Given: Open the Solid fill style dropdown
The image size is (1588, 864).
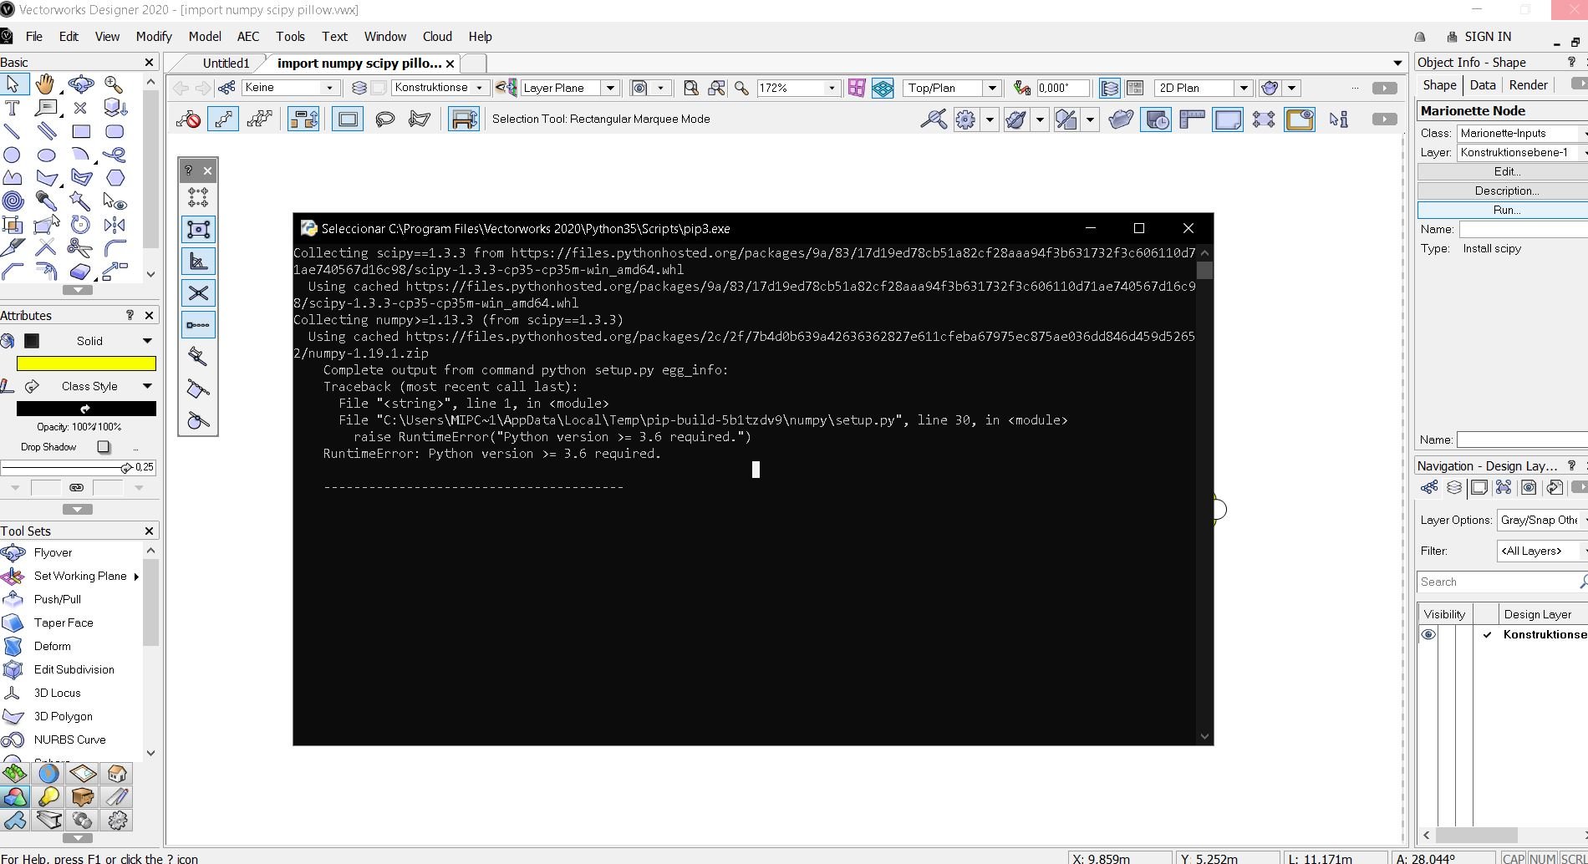Looking at the screenshot, I should point(147,341).
